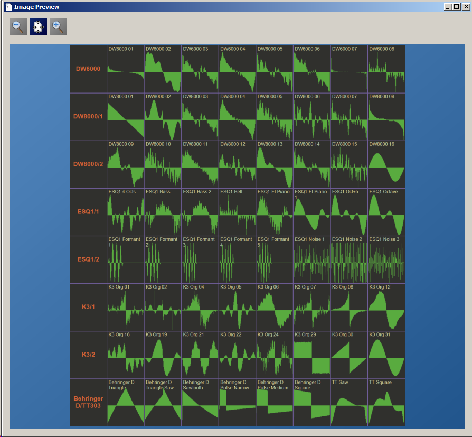Select the K3 Org 05 waveform
Viewport: 472px width, 437px height.
pyautogui.click(x=237, y=307)
